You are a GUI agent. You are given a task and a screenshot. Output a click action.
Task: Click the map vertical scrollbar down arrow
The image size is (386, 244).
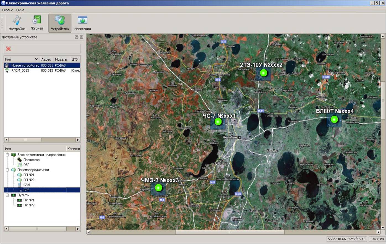coord(383,228)
